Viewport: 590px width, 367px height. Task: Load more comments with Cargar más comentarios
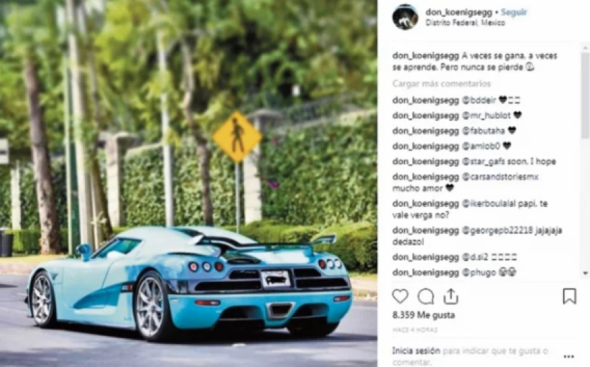pyautogui.click(x=441, y=83)
